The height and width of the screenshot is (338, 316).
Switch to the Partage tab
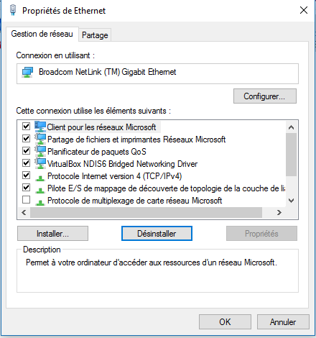95,35
